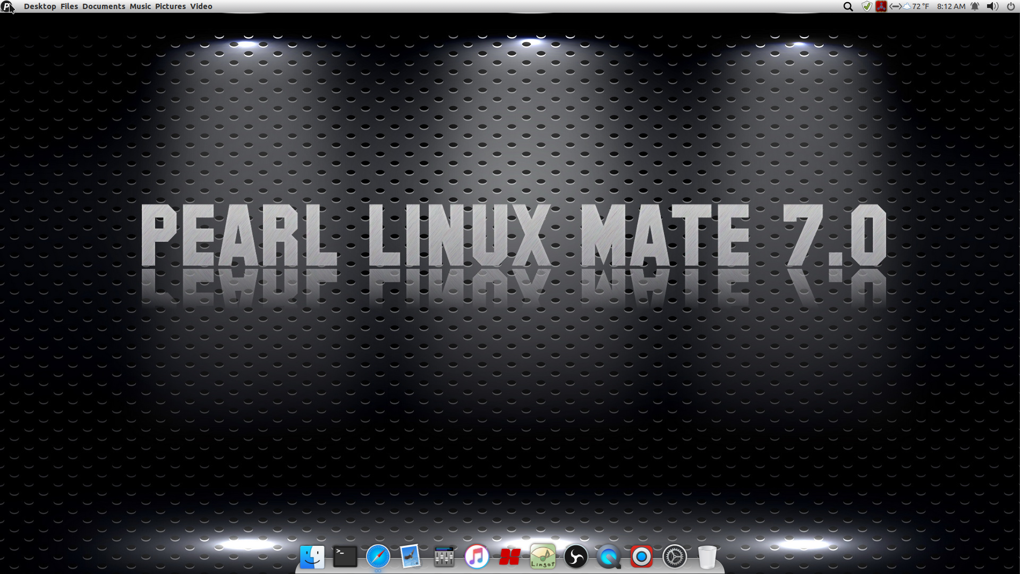This screenshot has height=574, width=1020.
Task: Launch the eagle stamp mail app from dock
Action: pyautogui.click(x=411, y=557)
